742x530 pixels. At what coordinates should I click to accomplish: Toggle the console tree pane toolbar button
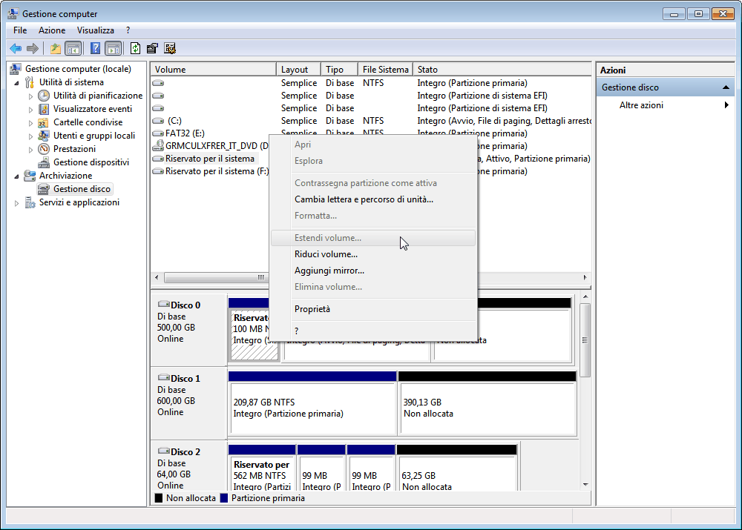click(x=73, y=49)
